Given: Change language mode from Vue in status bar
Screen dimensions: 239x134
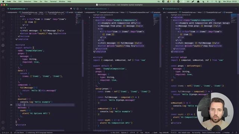Looking at the screenshot, I should click(142, 133).
